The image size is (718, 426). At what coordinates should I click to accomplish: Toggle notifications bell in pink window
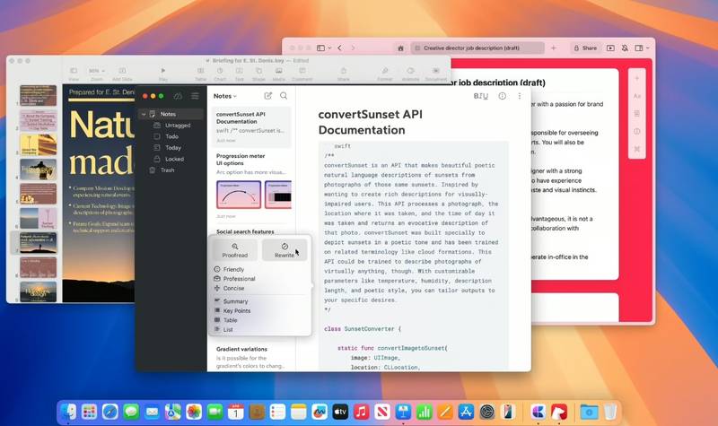(x=625, y=48)
